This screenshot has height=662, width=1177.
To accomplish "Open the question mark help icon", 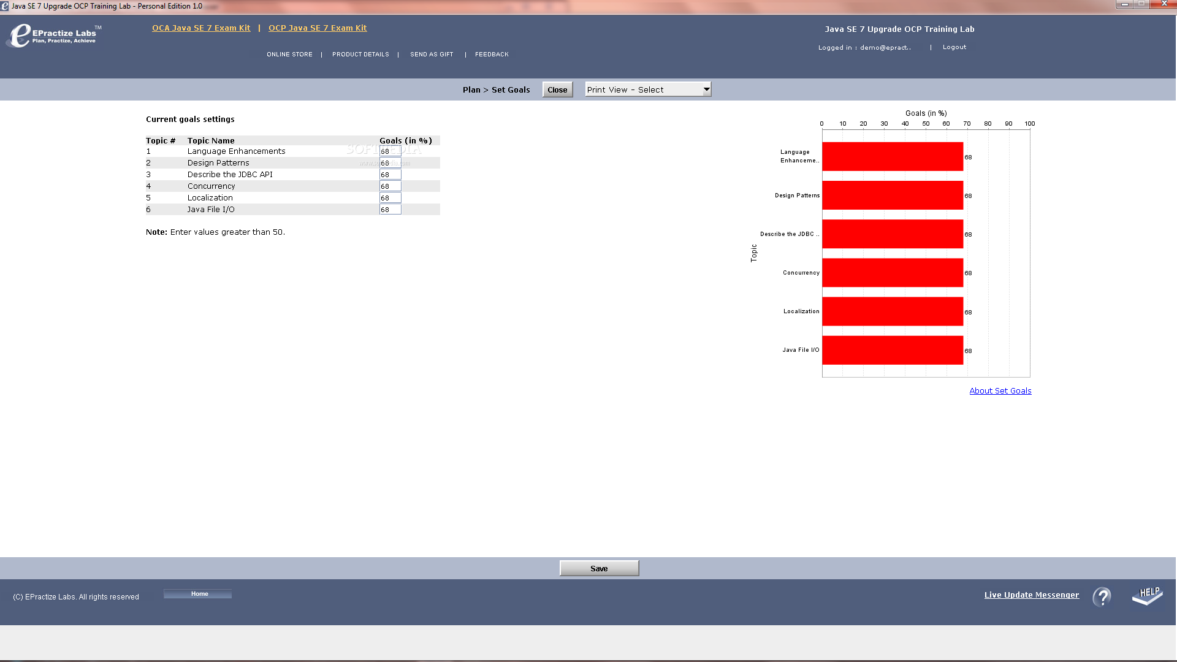I will tap(1102, 596).
